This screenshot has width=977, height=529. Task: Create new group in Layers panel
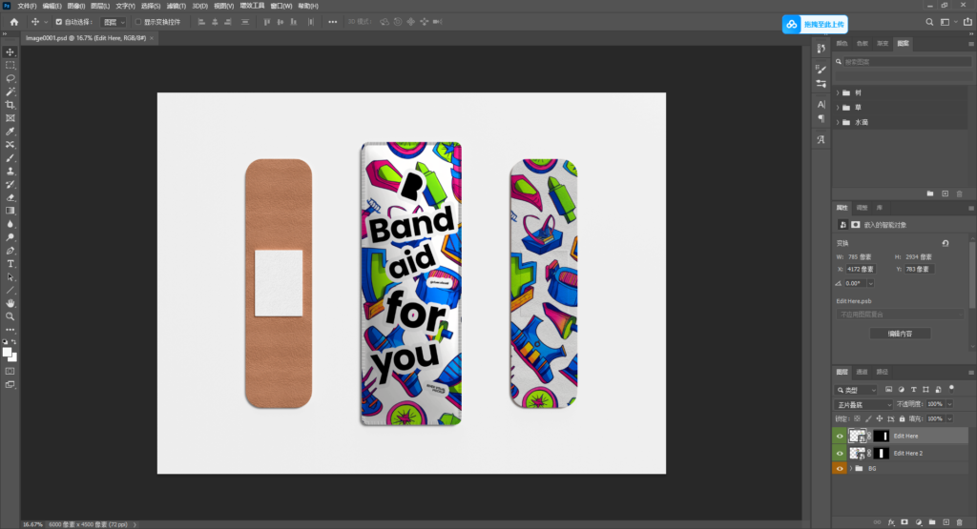932,522
